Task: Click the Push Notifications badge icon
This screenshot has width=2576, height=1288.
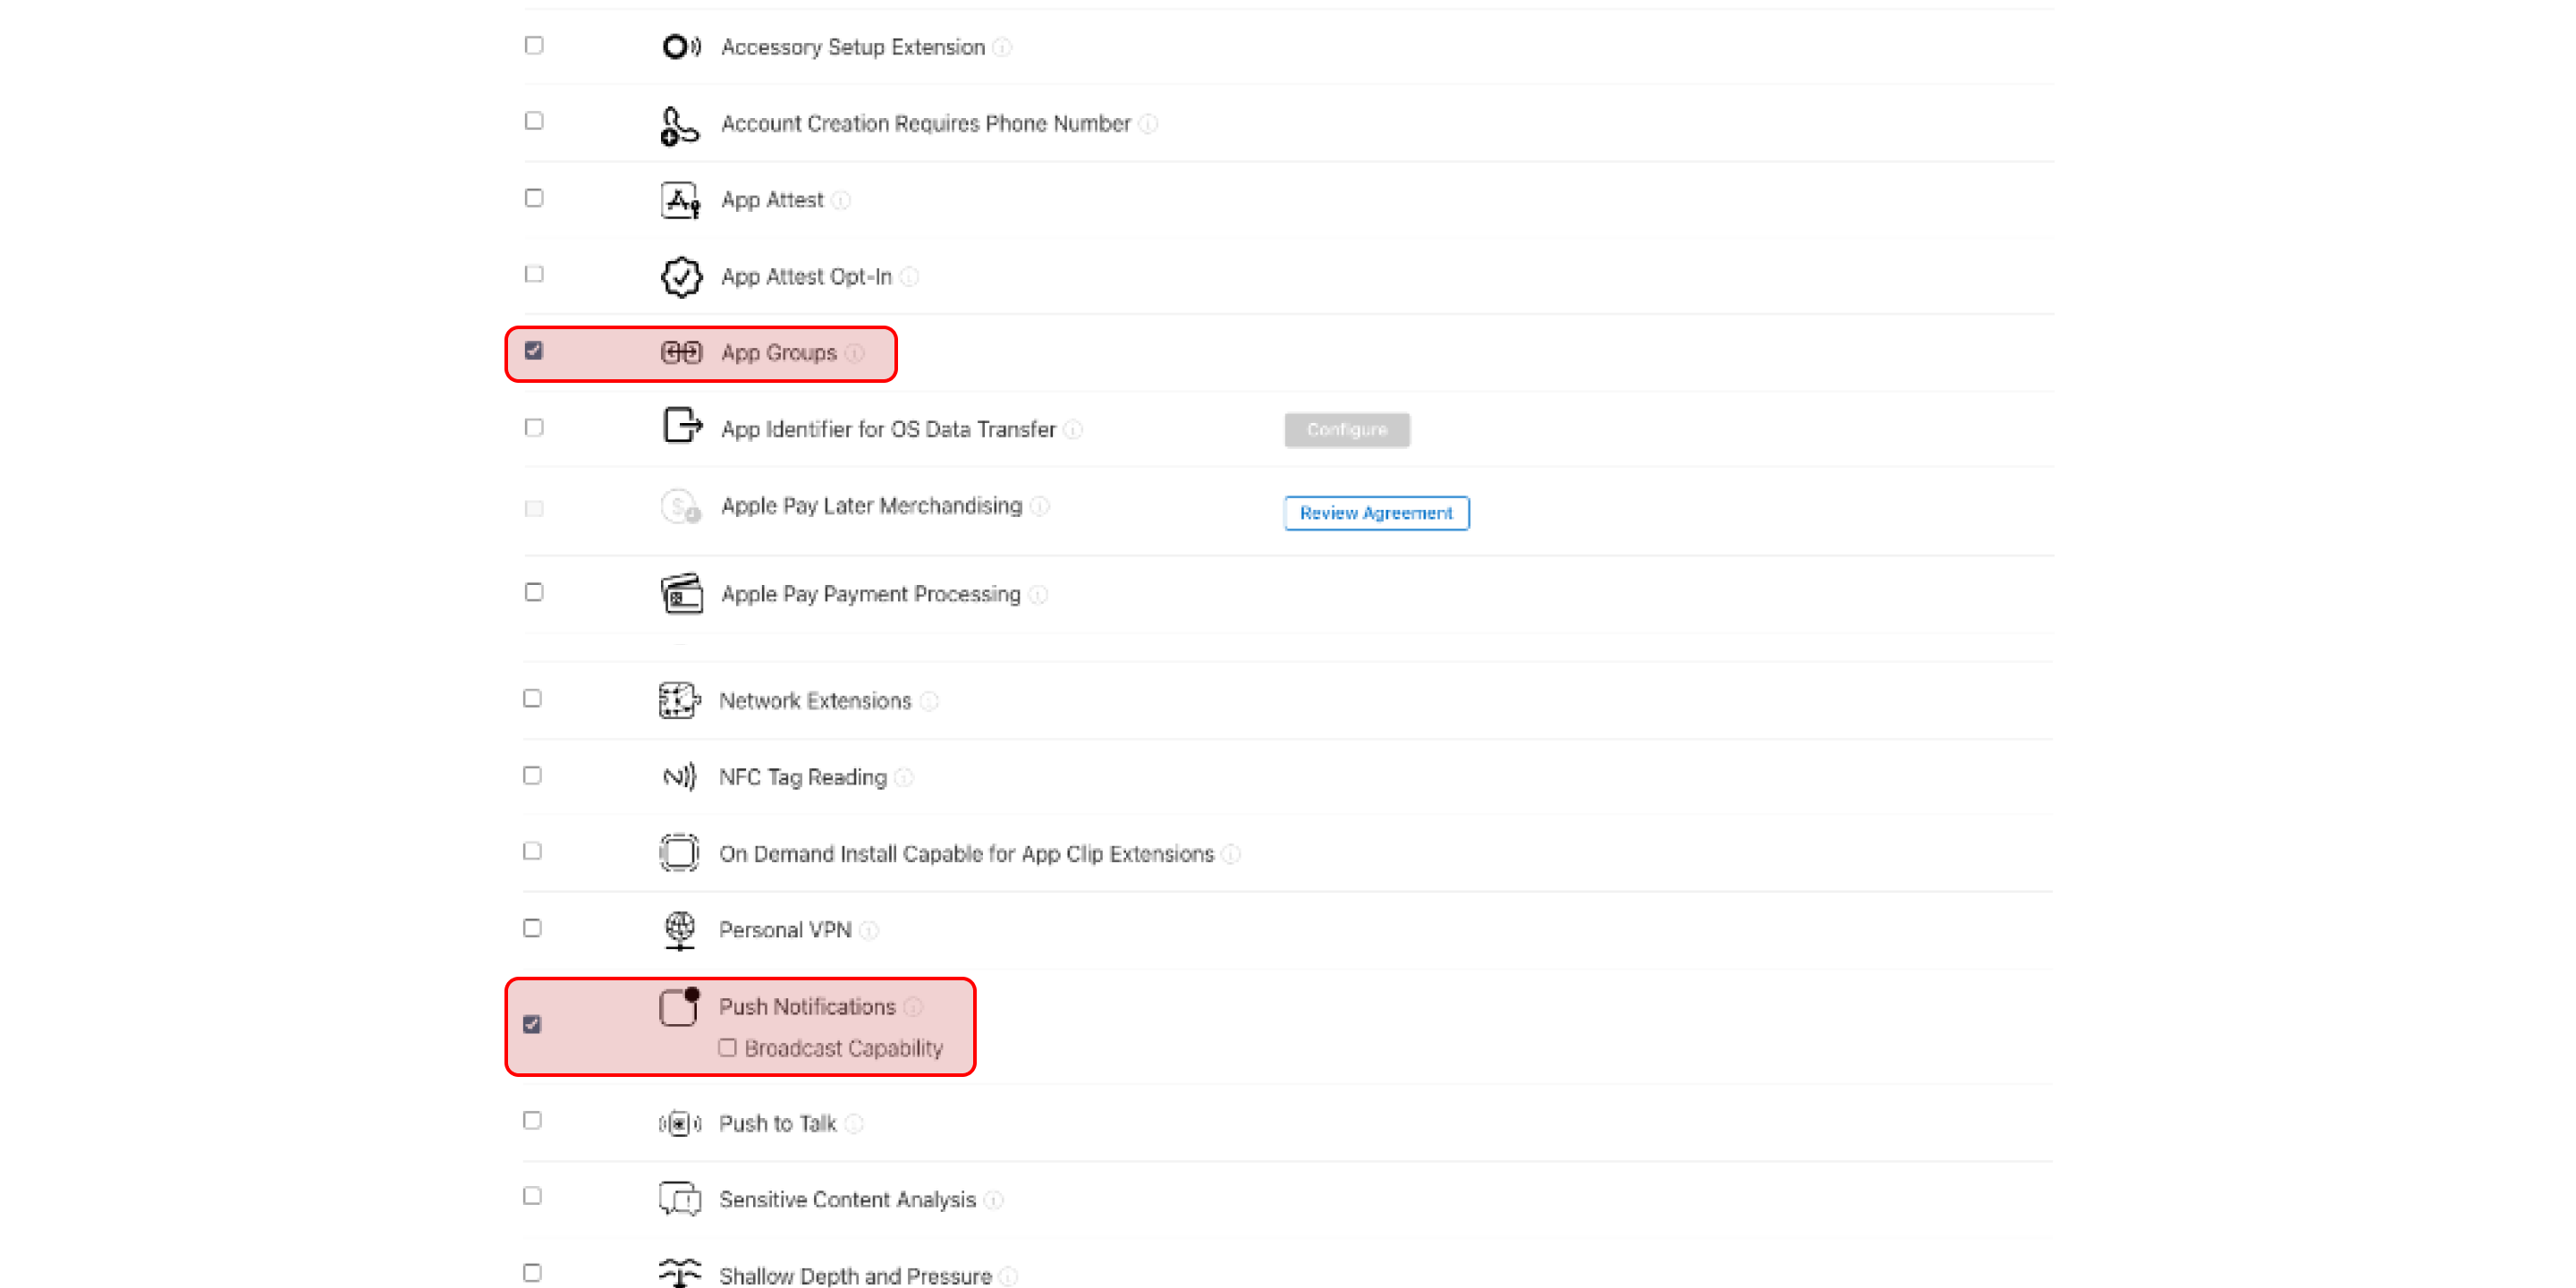Action: click(679, 1006)
